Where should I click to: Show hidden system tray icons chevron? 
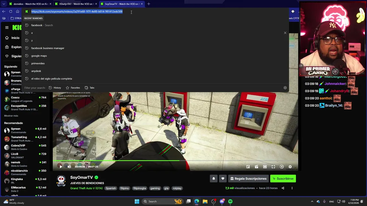(312, 201)
